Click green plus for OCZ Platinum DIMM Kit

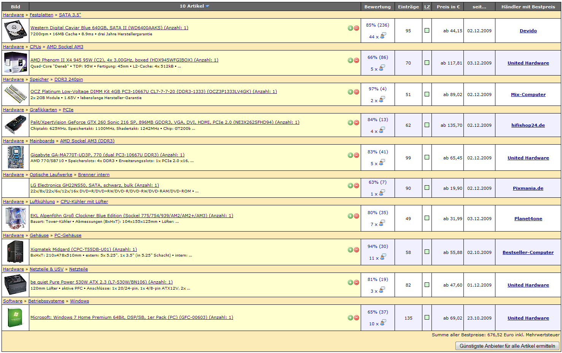(x=350, y=92)
